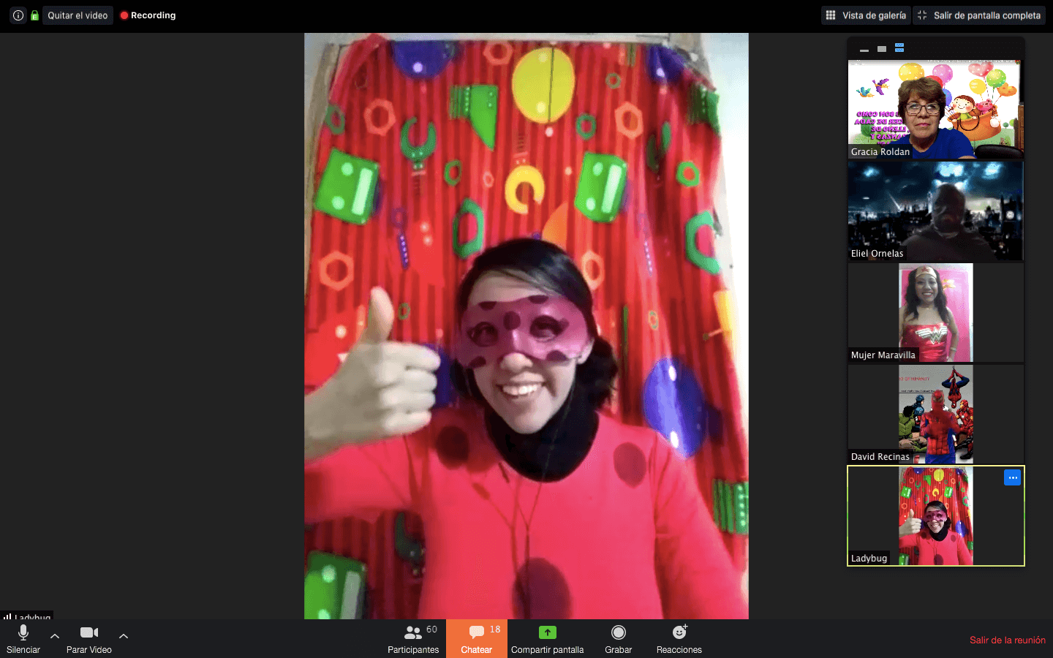
Task: Expand audio options arrow next to Silenciar
Action: (55, 636)
